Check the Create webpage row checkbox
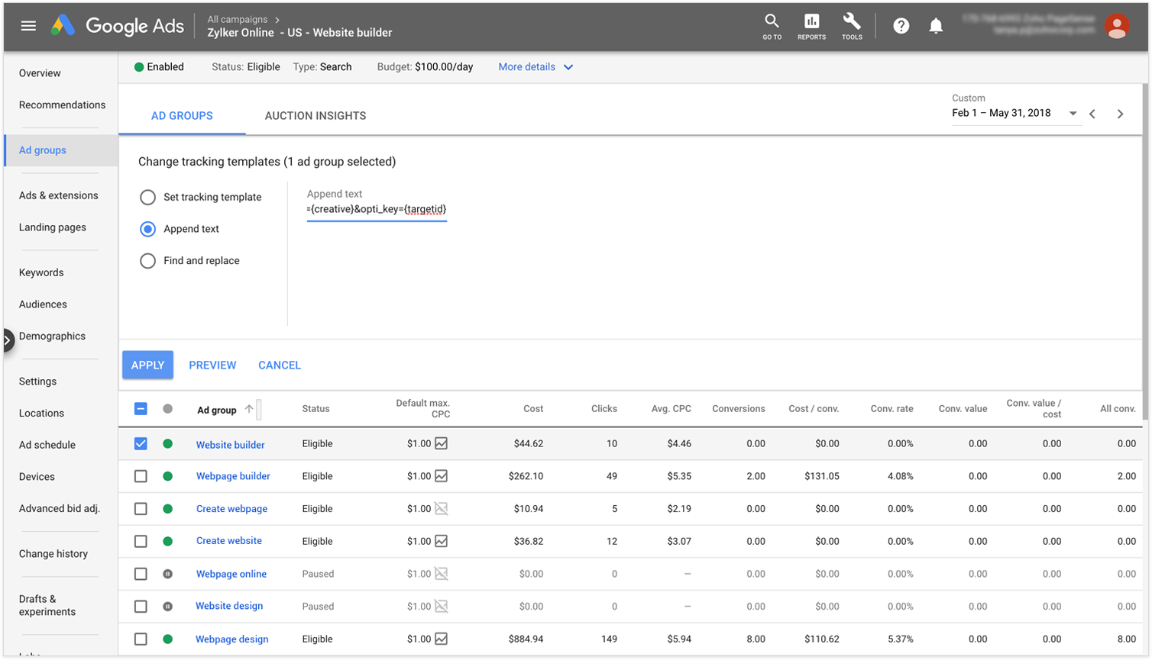The image size is (1152, 660). (x=141, y=508)
